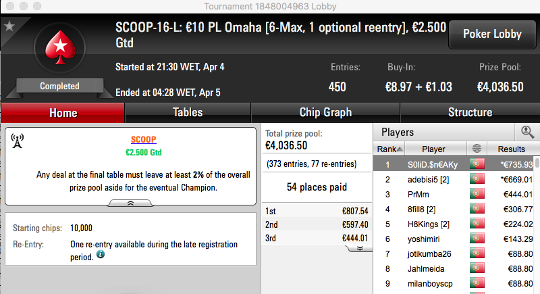Click the Poker Lobby button
This screenshot has height=294, width=540.
492,34
